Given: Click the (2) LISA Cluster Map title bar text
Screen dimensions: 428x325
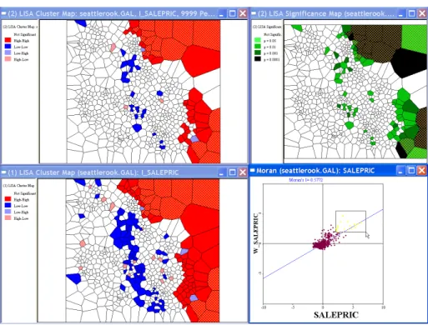Looking at the screenshot, I should pyautogui.click(x=111, y=13).
